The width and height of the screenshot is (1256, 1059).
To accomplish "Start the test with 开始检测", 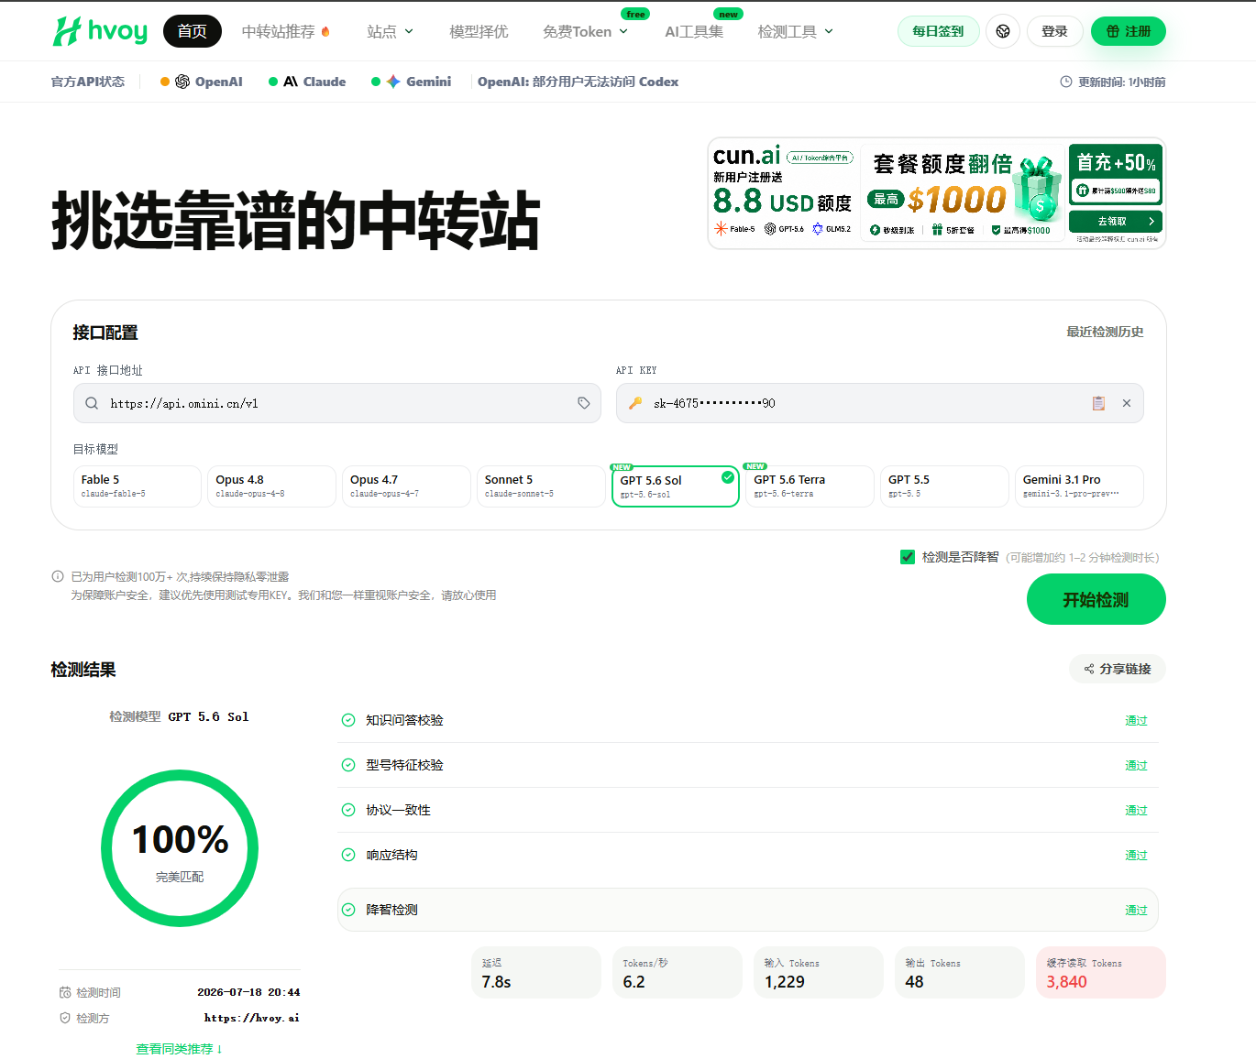I will [1096, 599].
